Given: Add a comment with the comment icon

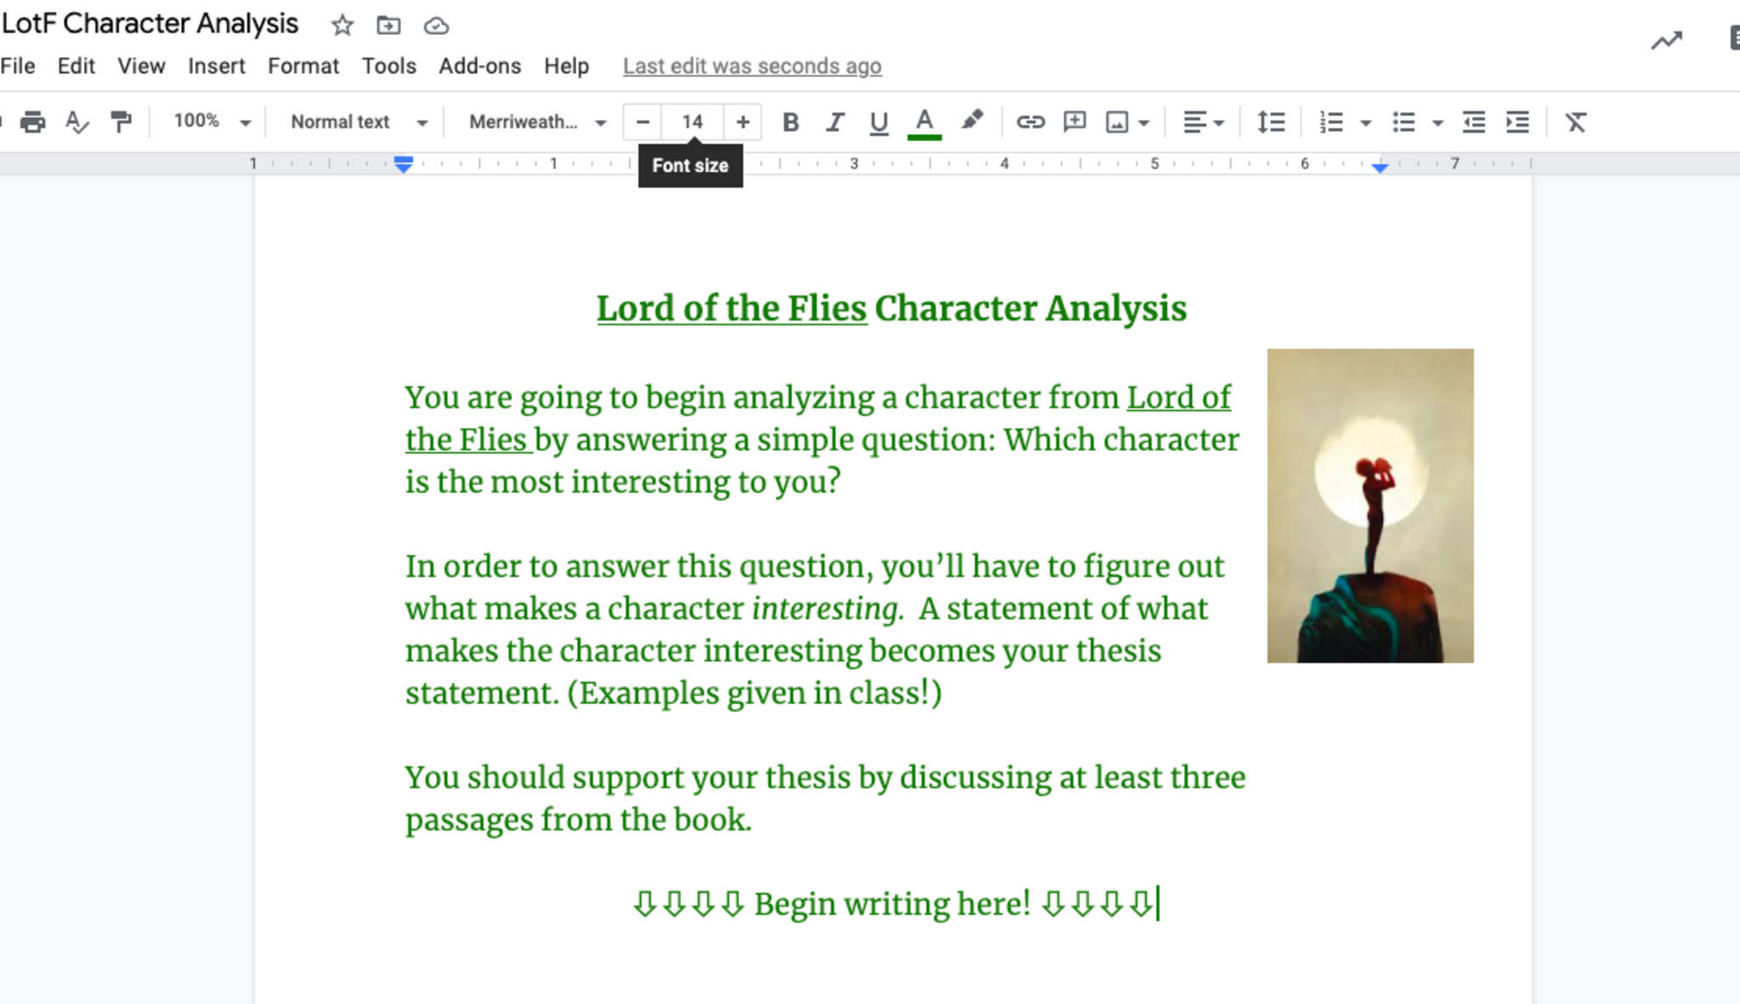Looking at the screenshot, I should pos(1075,122).
